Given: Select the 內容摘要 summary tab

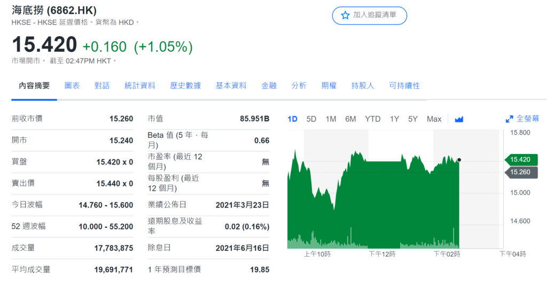Looking at the screenshot, I should click(34, 86).
